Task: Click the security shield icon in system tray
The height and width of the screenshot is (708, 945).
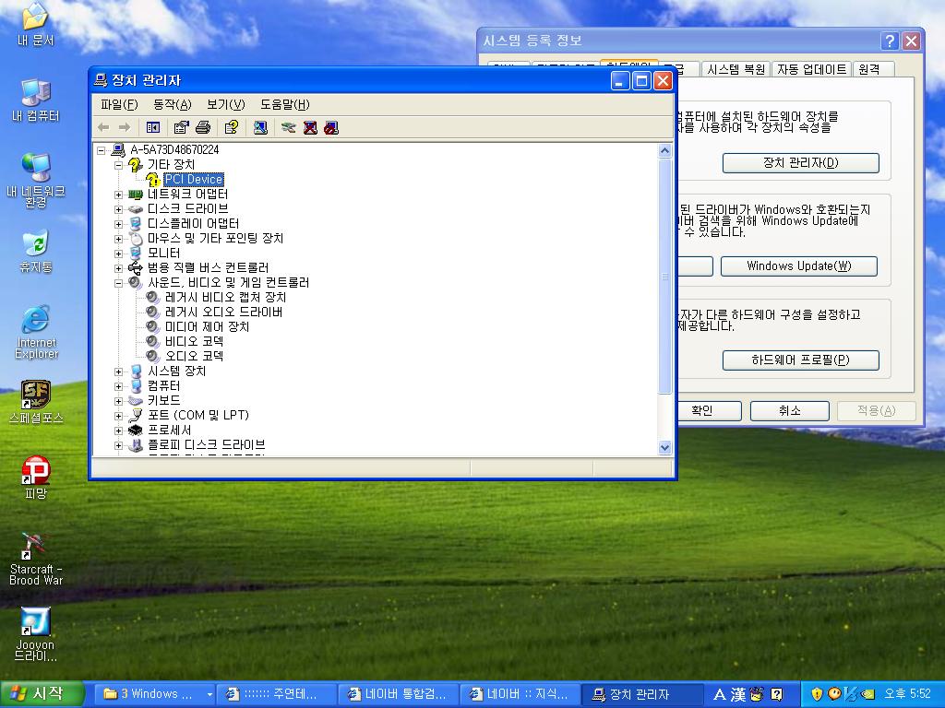Action: click(817, 694)
